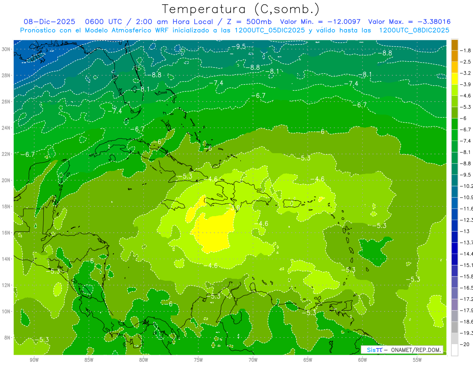The image size is (473, 365).
Task: Click the '-10.9' color bar label
Action: pos(467,197)
